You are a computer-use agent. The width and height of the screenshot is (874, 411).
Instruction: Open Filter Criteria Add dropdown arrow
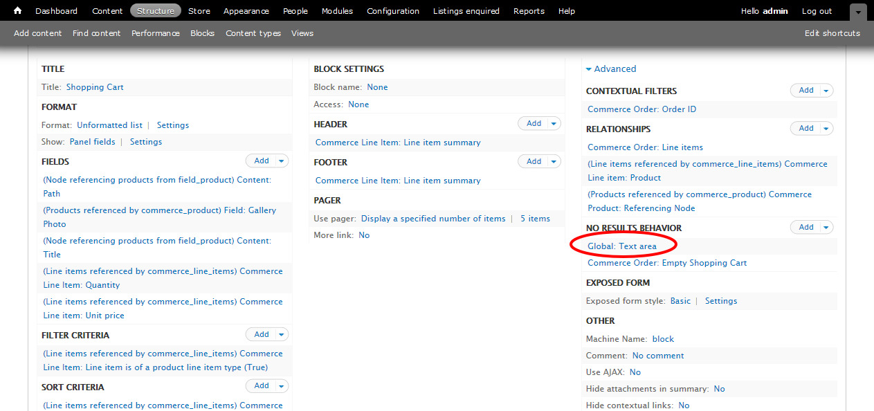pyautogui.click(x=281, y=334)
